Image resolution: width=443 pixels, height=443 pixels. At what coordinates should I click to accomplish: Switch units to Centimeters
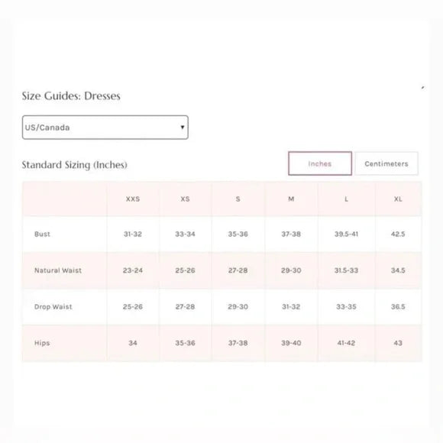(386, 163)
